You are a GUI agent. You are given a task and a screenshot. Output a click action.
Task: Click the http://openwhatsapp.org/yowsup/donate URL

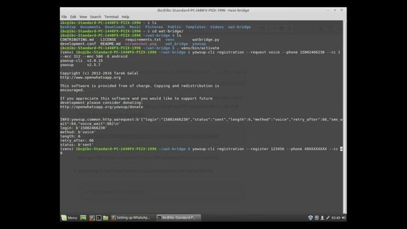(102, 107)
